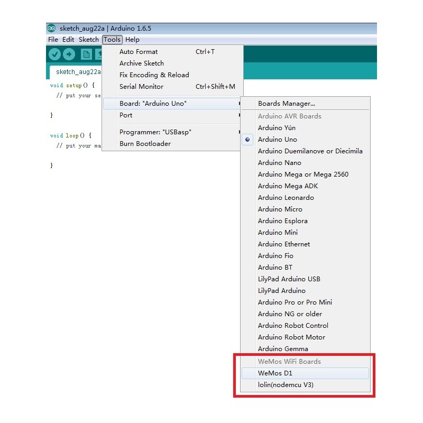This screenshot has width=423, height=423.
Task: Open Boards Manager...
Action: [x=305, y=104]
